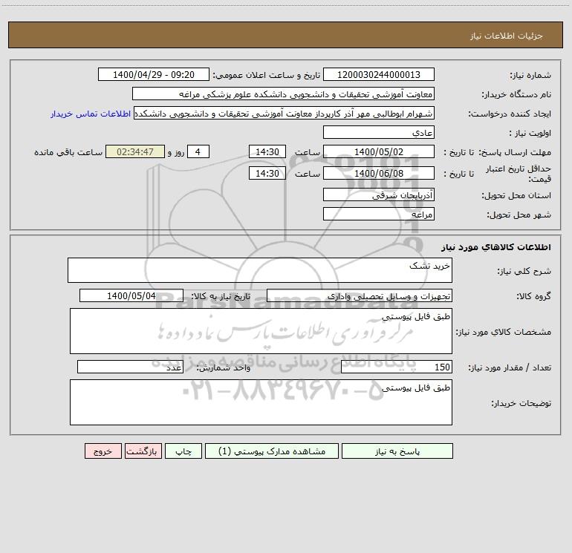This screenshot has width=572, height=553.
Task: Click the delivery province field آذربایجان شرقی
Action: (379, 194)
